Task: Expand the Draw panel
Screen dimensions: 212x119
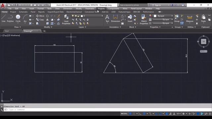Action: (18, 27)
